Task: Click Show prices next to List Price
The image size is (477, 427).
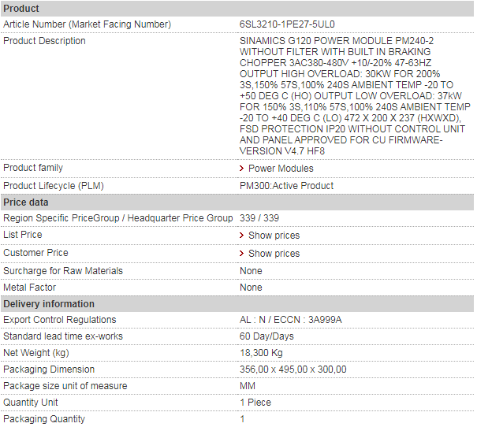Action: point(274,236)
